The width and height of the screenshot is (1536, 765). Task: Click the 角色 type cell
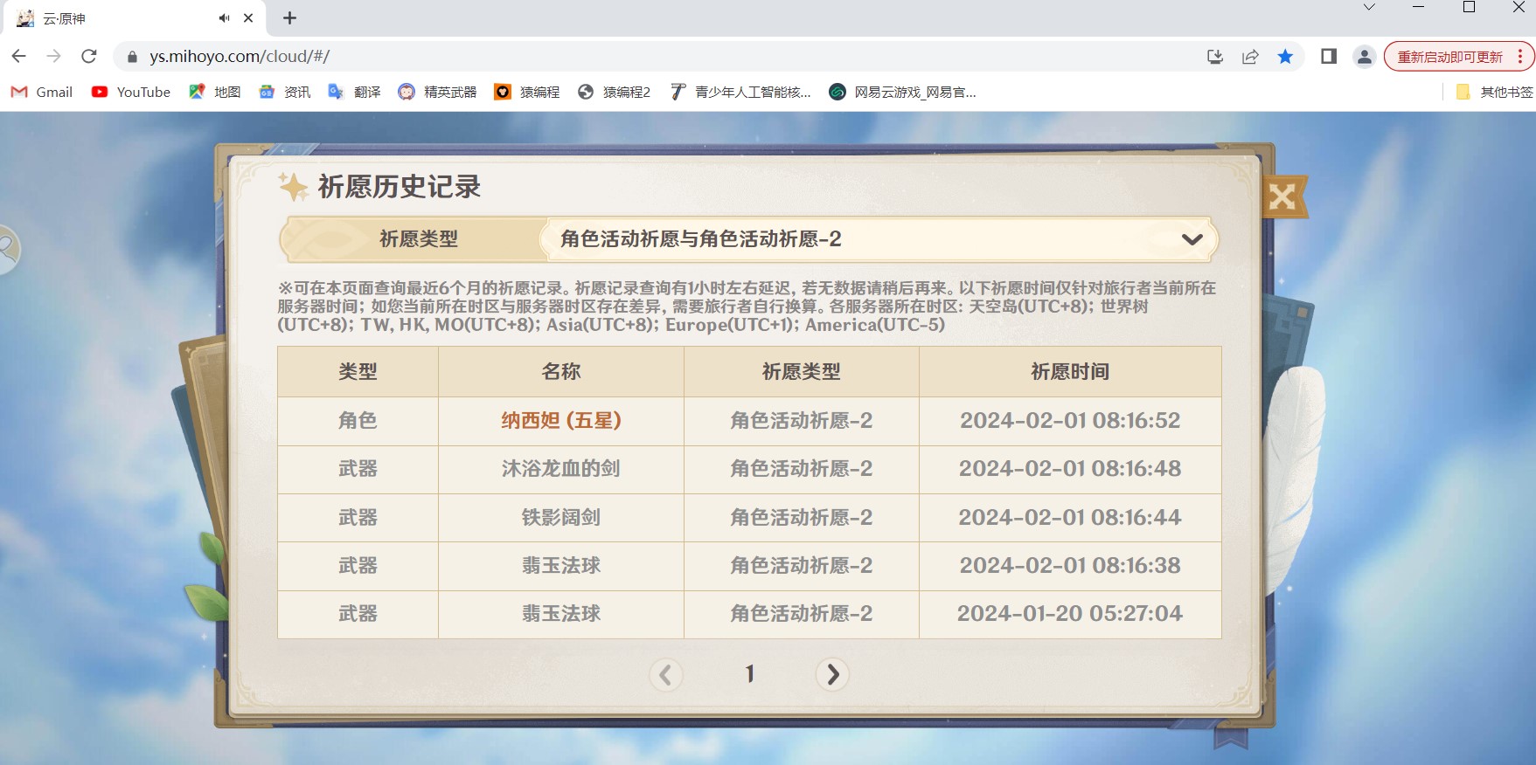click(358, 421)
